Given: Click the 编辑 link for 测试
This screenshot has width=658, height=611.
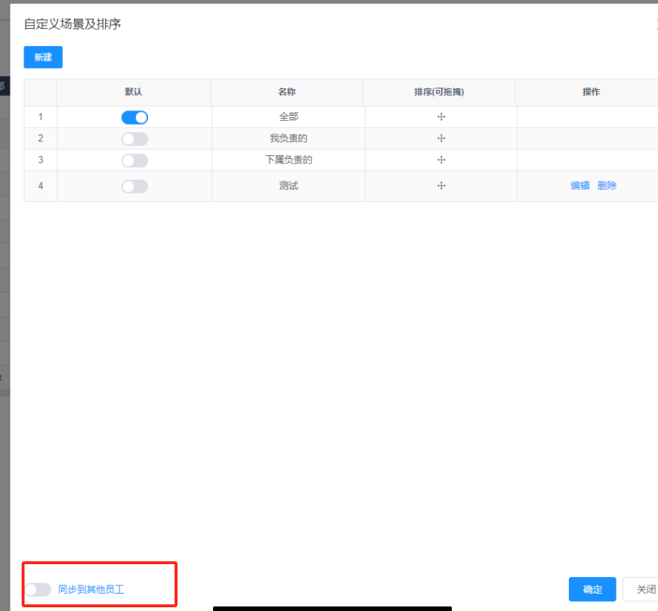Looking at the screenshot, I should [579, 185].
